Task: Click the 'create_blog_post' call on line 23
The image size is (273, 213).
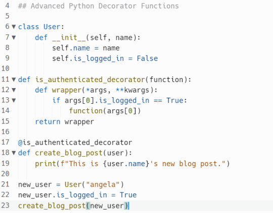Action: (52, 206)
